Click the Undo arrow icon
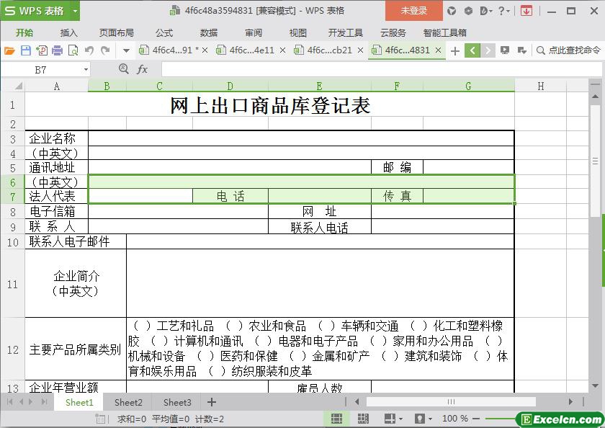The height and width of the screenshot is (428, 605). pyautogui.click(x=89, y=50)
